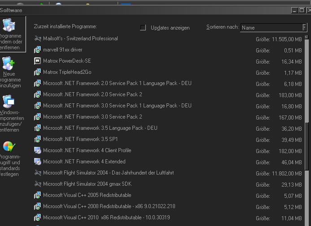
Task: Click the scrollbar up arrow of program list
Action: click(x=307, y=37)
